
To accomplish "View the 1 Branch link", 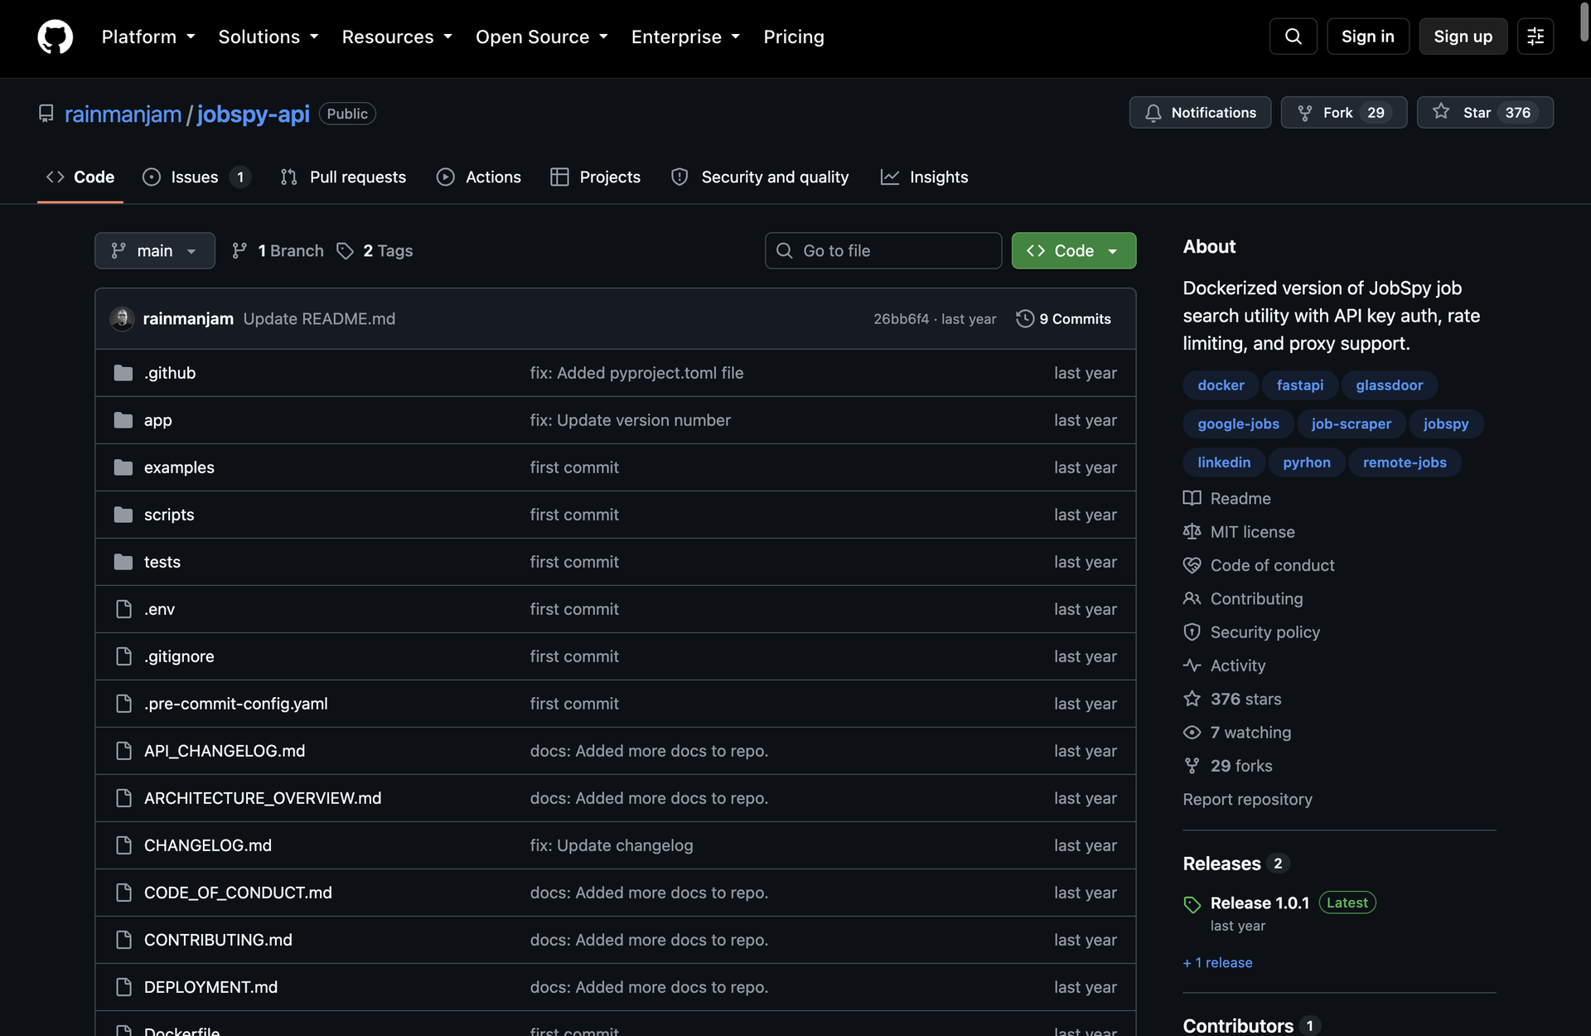I will [x=278, y=250].
